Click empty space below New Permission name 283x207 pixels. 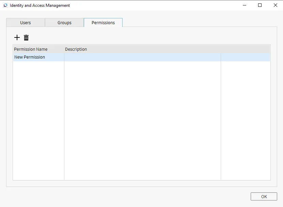coord(38,119)
